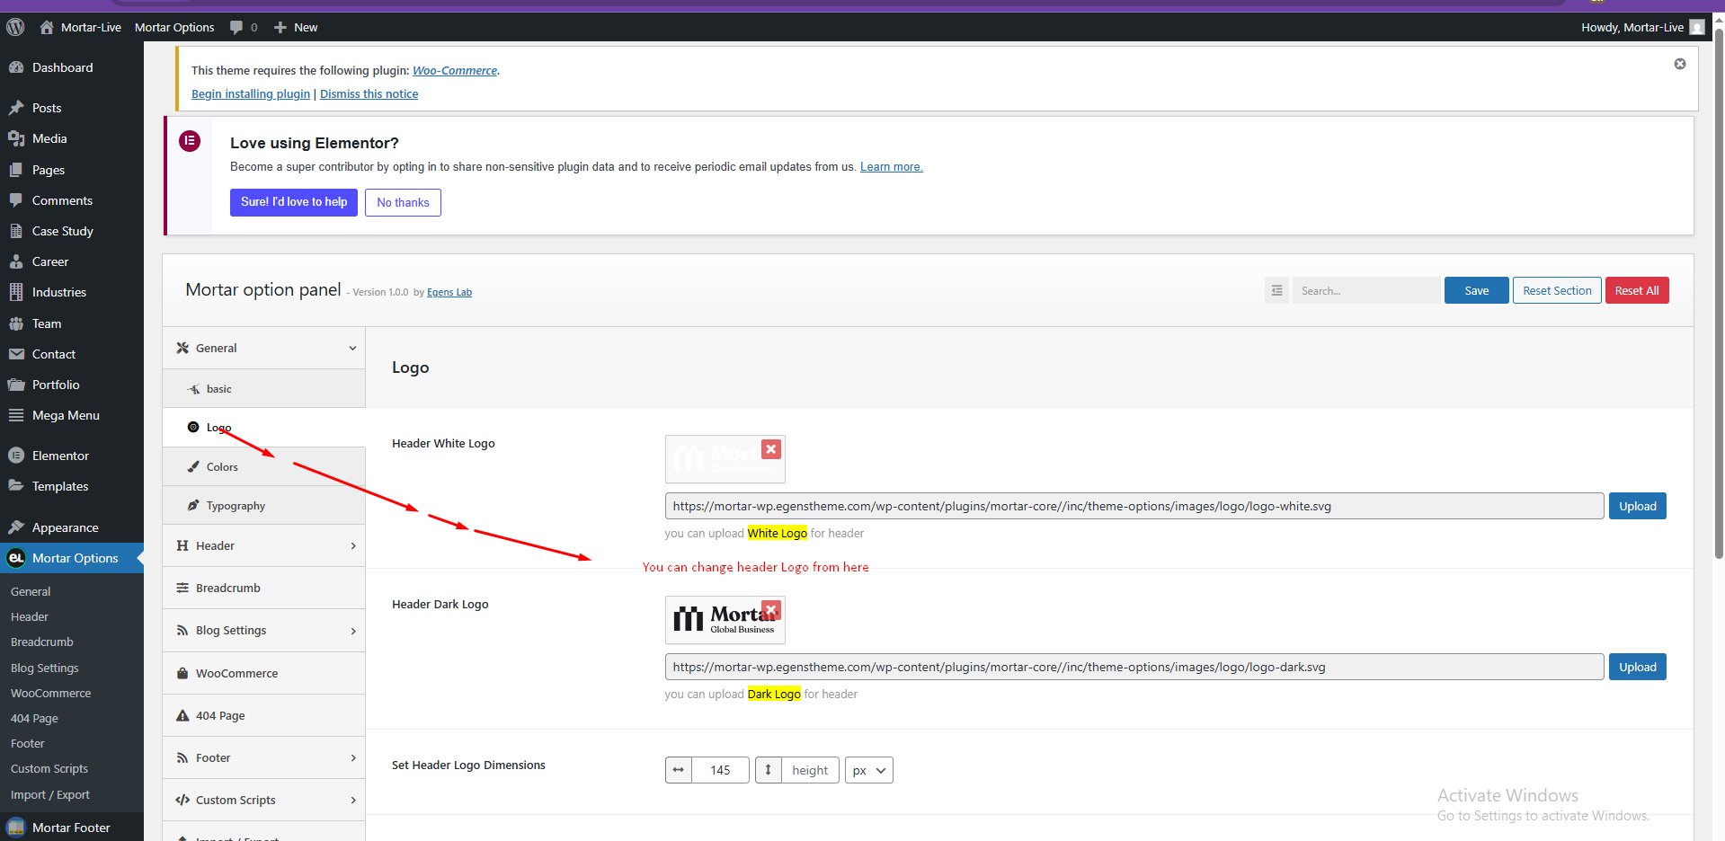Click the Team group icon
The height and width of the screenshot is (841, 1725).
(16, 323)
